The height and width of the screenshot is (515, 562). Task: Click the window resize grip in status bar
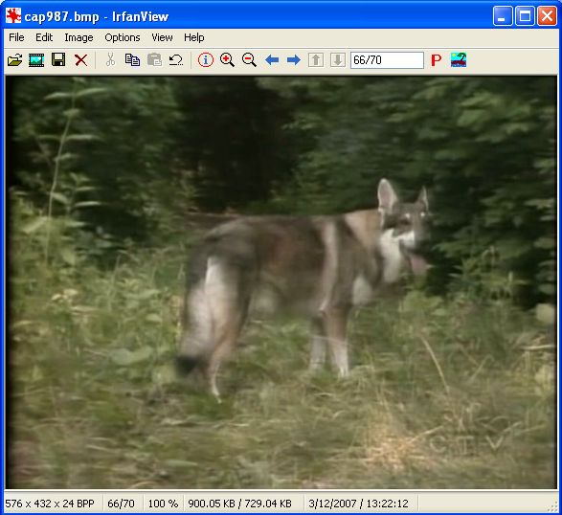tap(552, 506)
